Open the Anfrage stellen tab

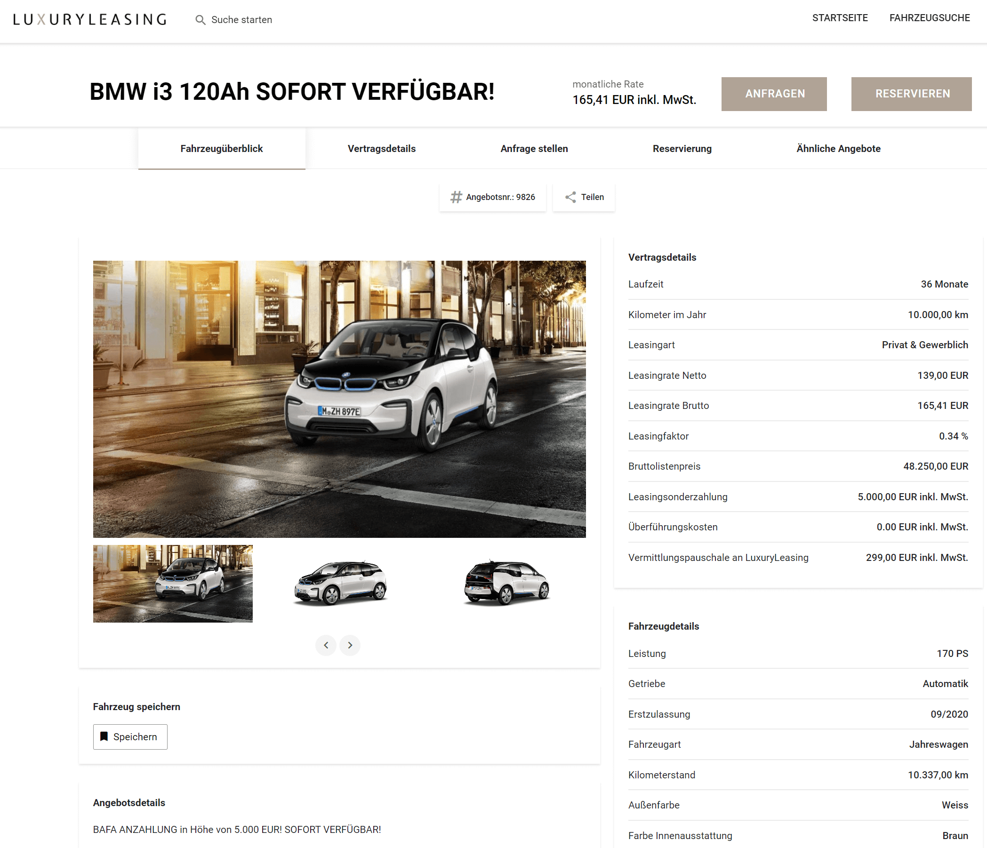tap(534, 149)
